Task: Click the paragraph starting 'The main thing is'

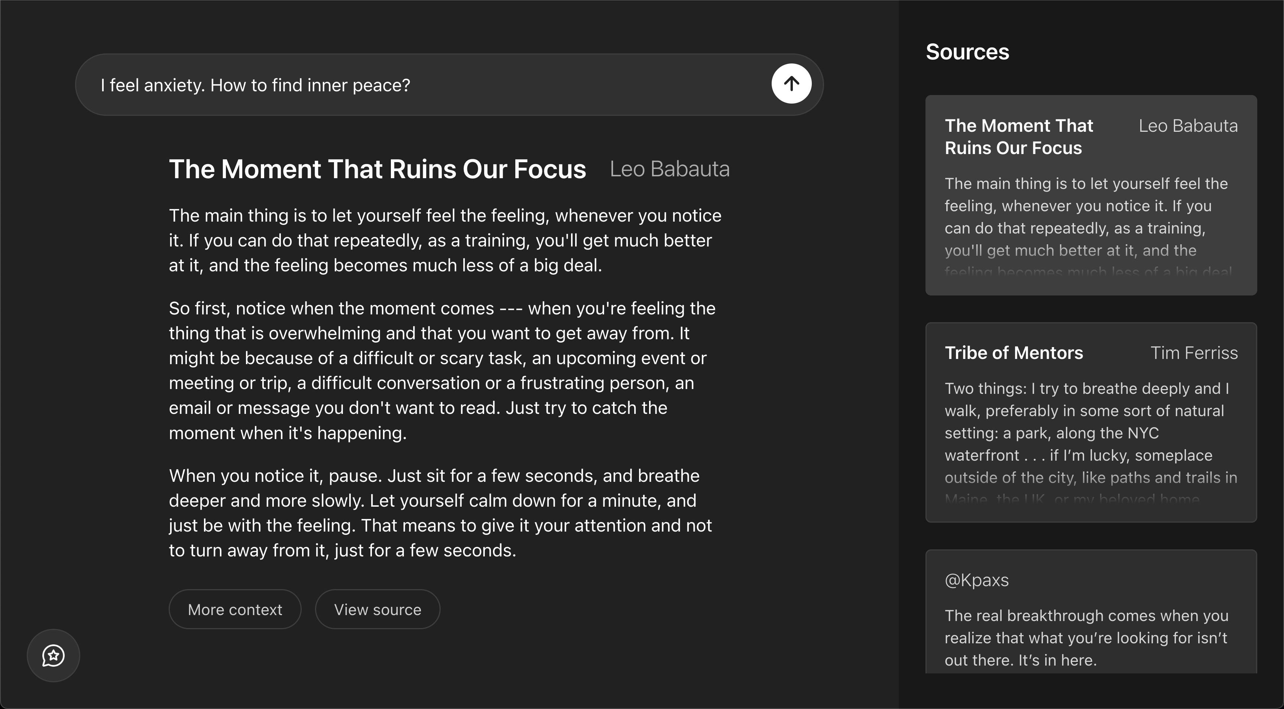Action: coord(445,241)
